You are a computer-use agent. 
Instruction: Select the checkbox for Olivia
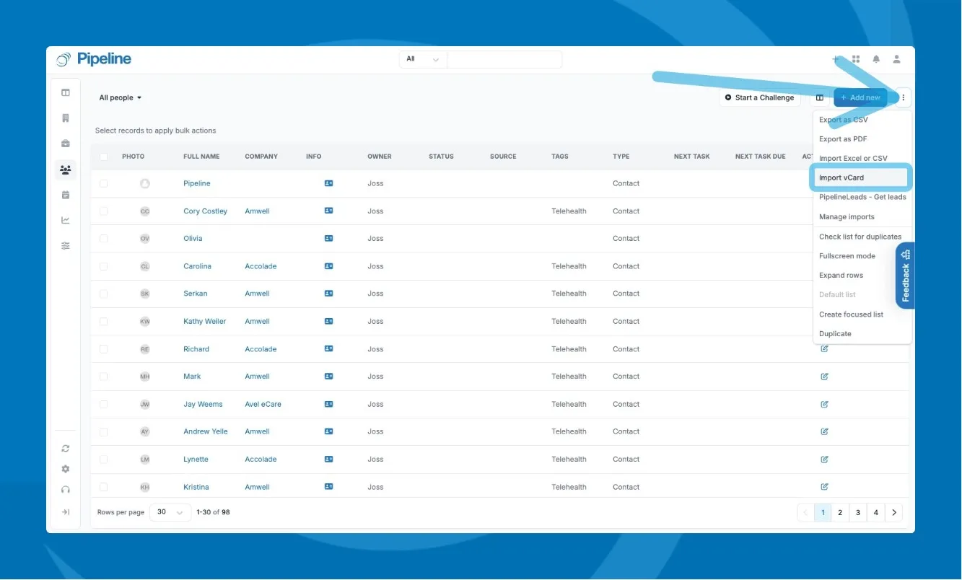click(x=104, y=239)
